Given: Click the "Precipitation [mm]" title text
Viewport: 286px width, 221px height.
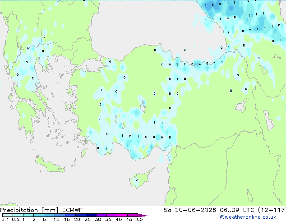Looking at the screenshot, I should 29,210.
